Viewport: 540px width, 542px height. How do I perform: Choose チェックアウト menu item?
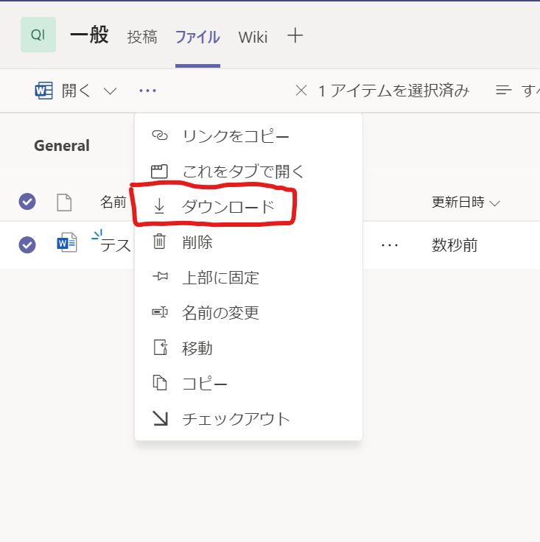(x=248, y=419)
